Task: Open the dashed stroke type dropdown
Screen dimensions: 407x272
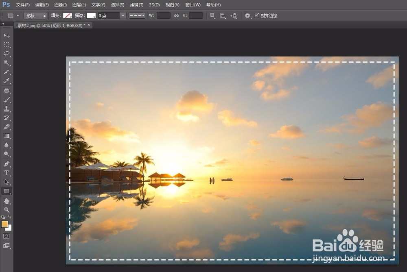Action: pos(137,16)
